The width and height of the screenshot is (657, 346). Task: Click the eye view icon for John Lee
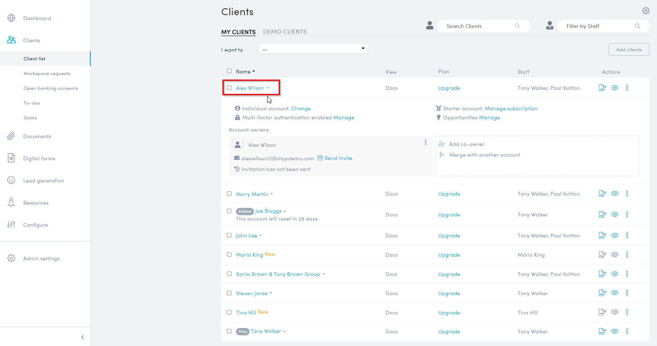click(614, 235)
